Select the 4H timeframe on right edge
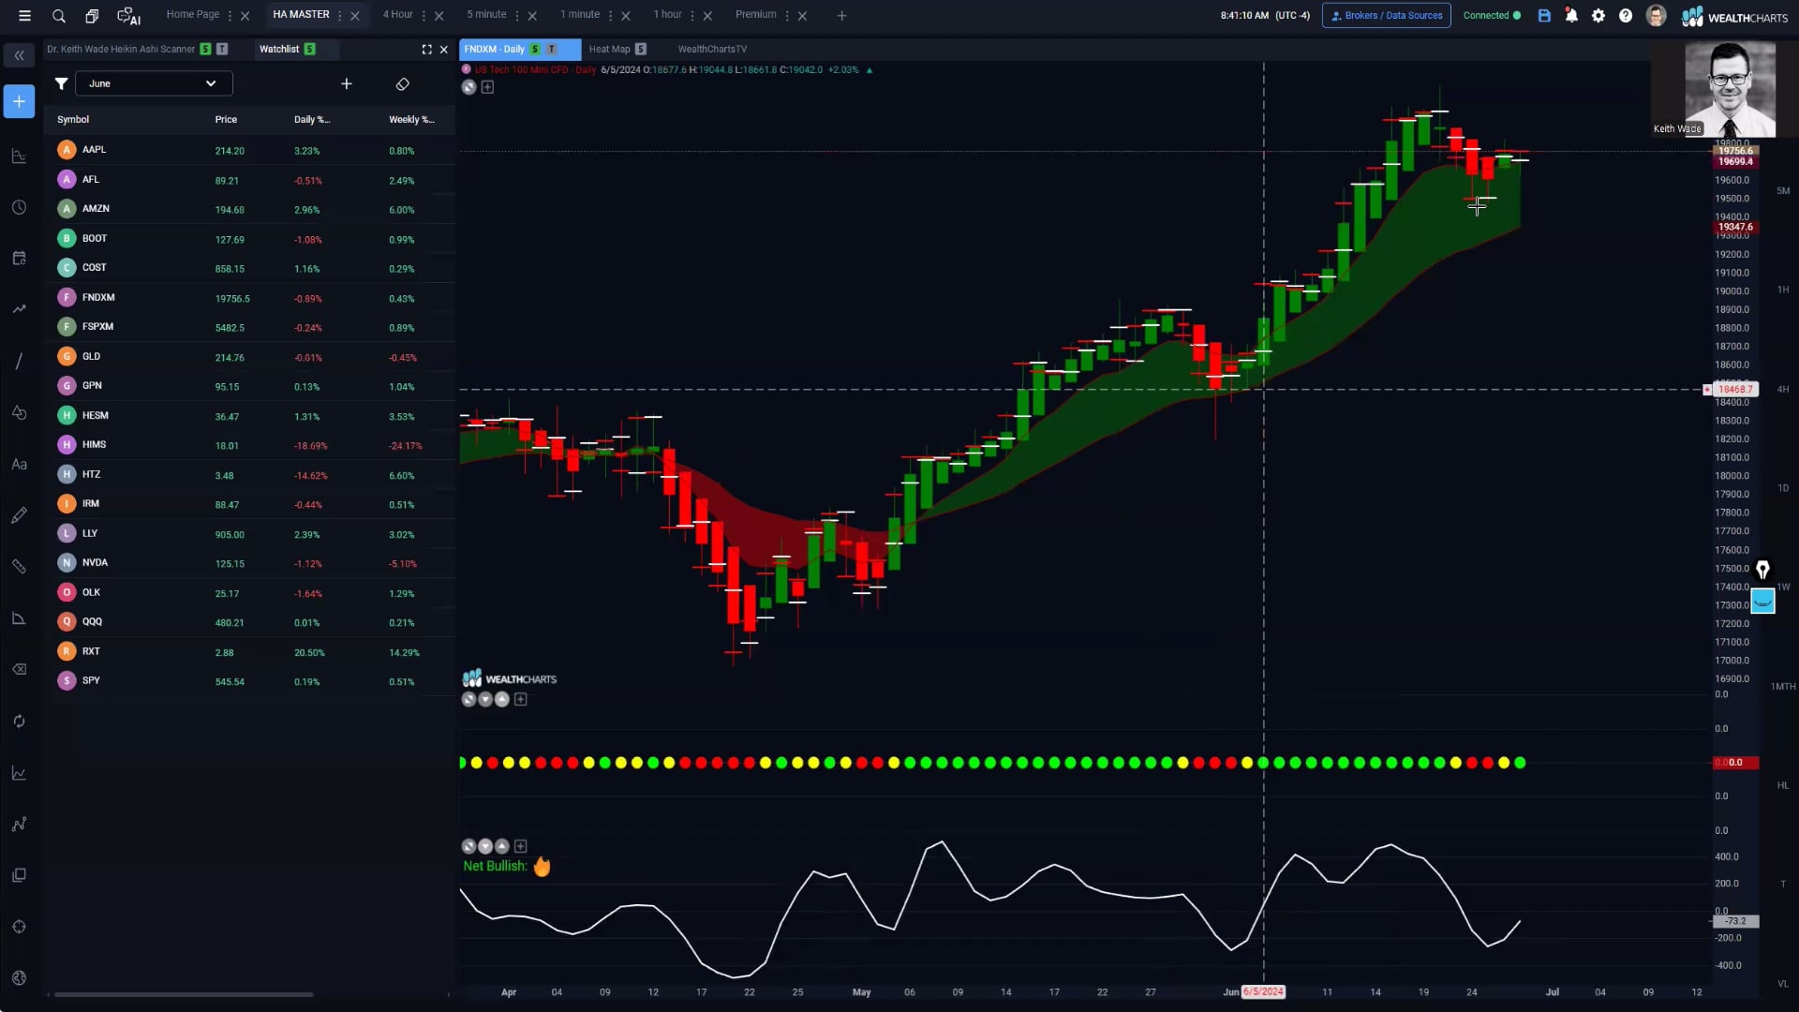Image resolution: width=1799 pixels, height=1012 pixels. 1783,390
